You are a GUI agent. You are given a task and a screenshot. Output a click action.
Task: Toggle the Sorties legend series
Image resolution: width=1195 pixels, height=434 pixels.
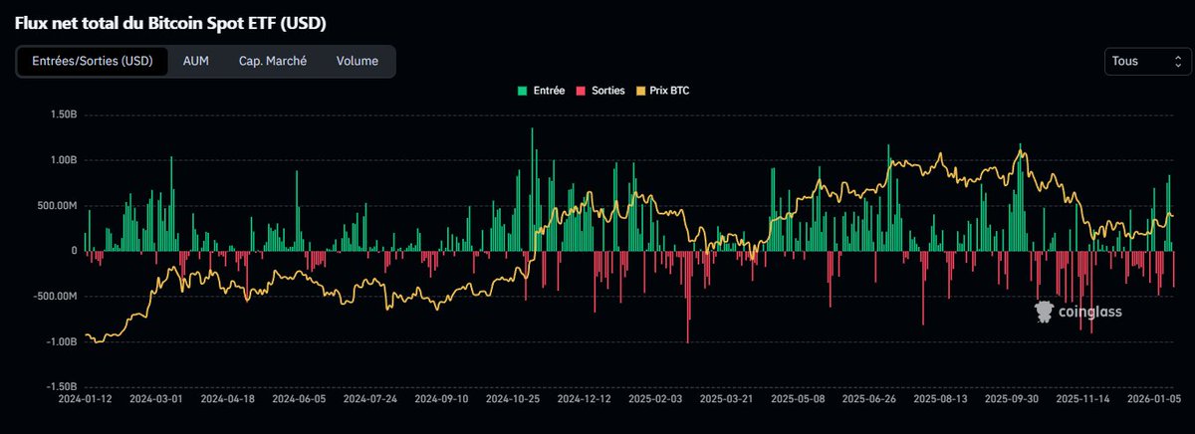tap(600, 91)
